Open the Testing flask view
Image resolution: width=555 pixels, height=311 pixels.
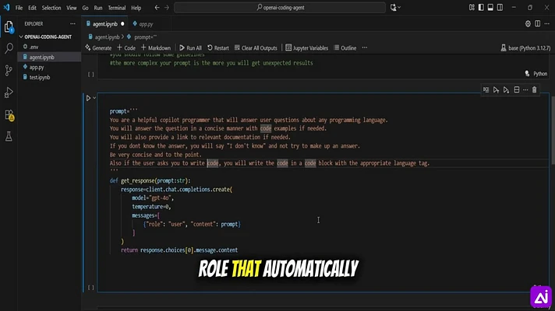[9, 137]
